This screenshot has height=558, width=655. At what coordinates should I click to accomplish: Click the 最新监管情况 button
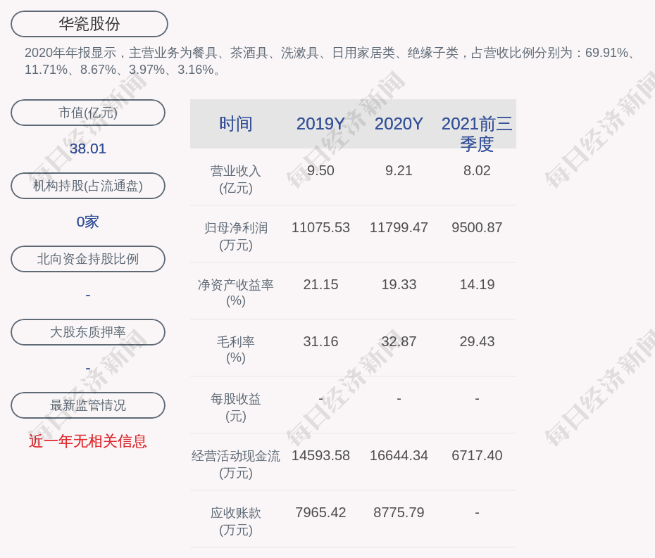coord(88,405)
